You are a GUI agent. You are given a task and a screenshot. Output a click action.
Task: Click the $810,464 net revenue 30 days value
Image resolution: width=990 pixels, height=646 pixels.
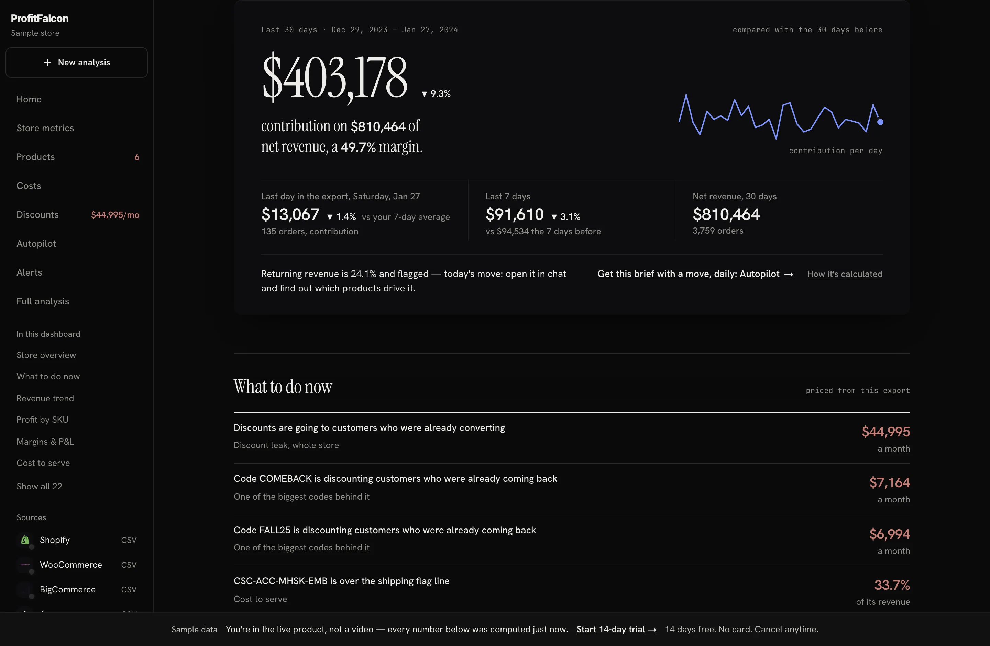click(x=726, y=214)
